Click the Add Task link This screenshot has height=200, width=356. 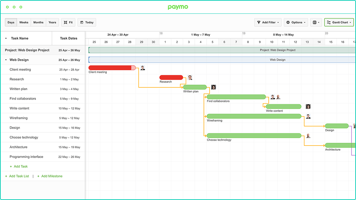pos(21,166)
